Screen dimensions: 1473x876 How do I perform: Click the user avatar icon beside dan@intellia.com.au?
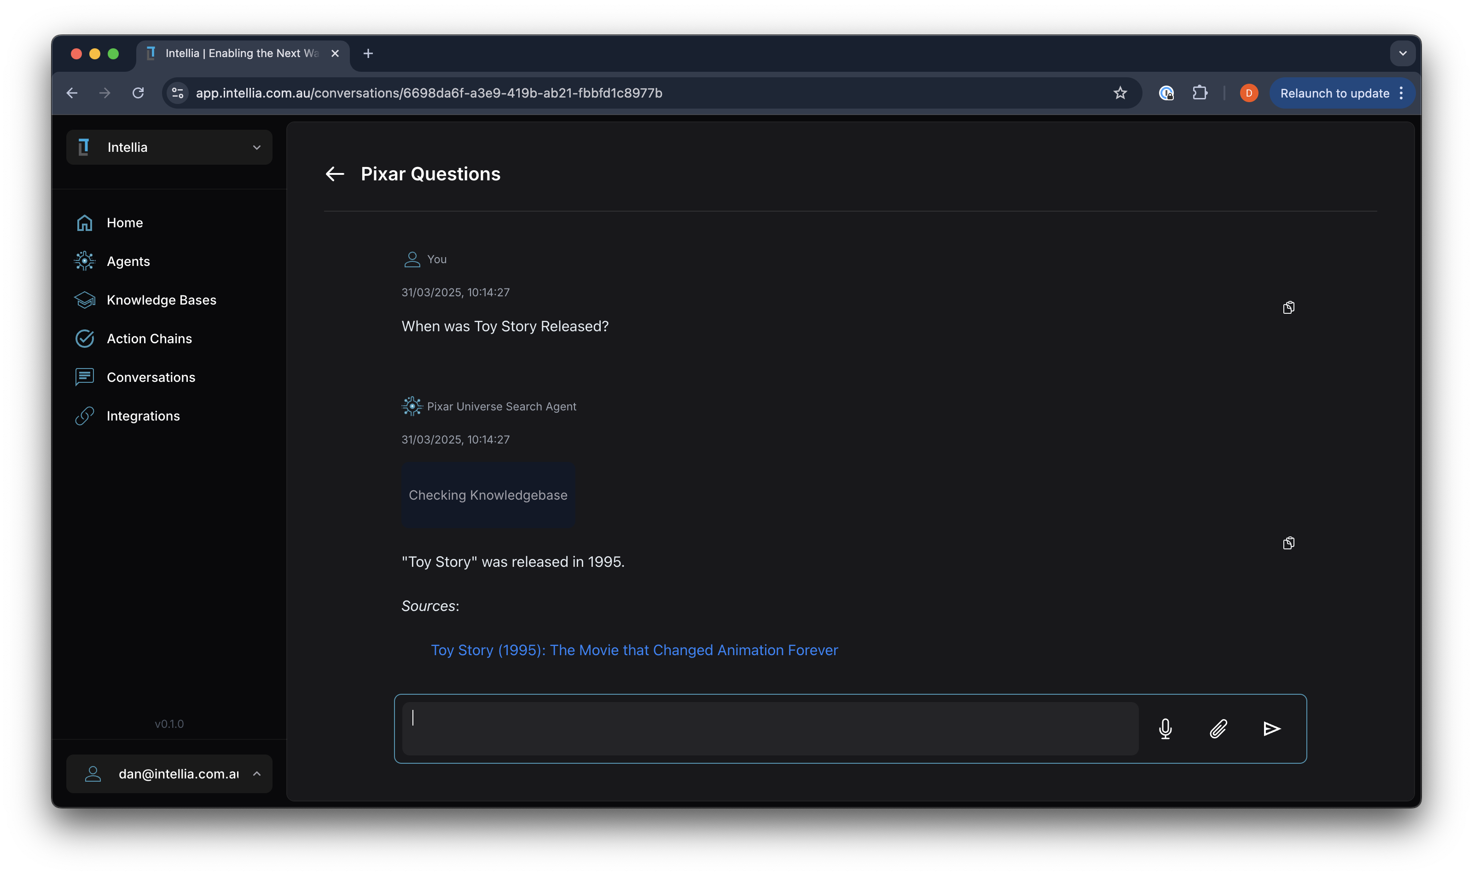click(x=93, y=773)
